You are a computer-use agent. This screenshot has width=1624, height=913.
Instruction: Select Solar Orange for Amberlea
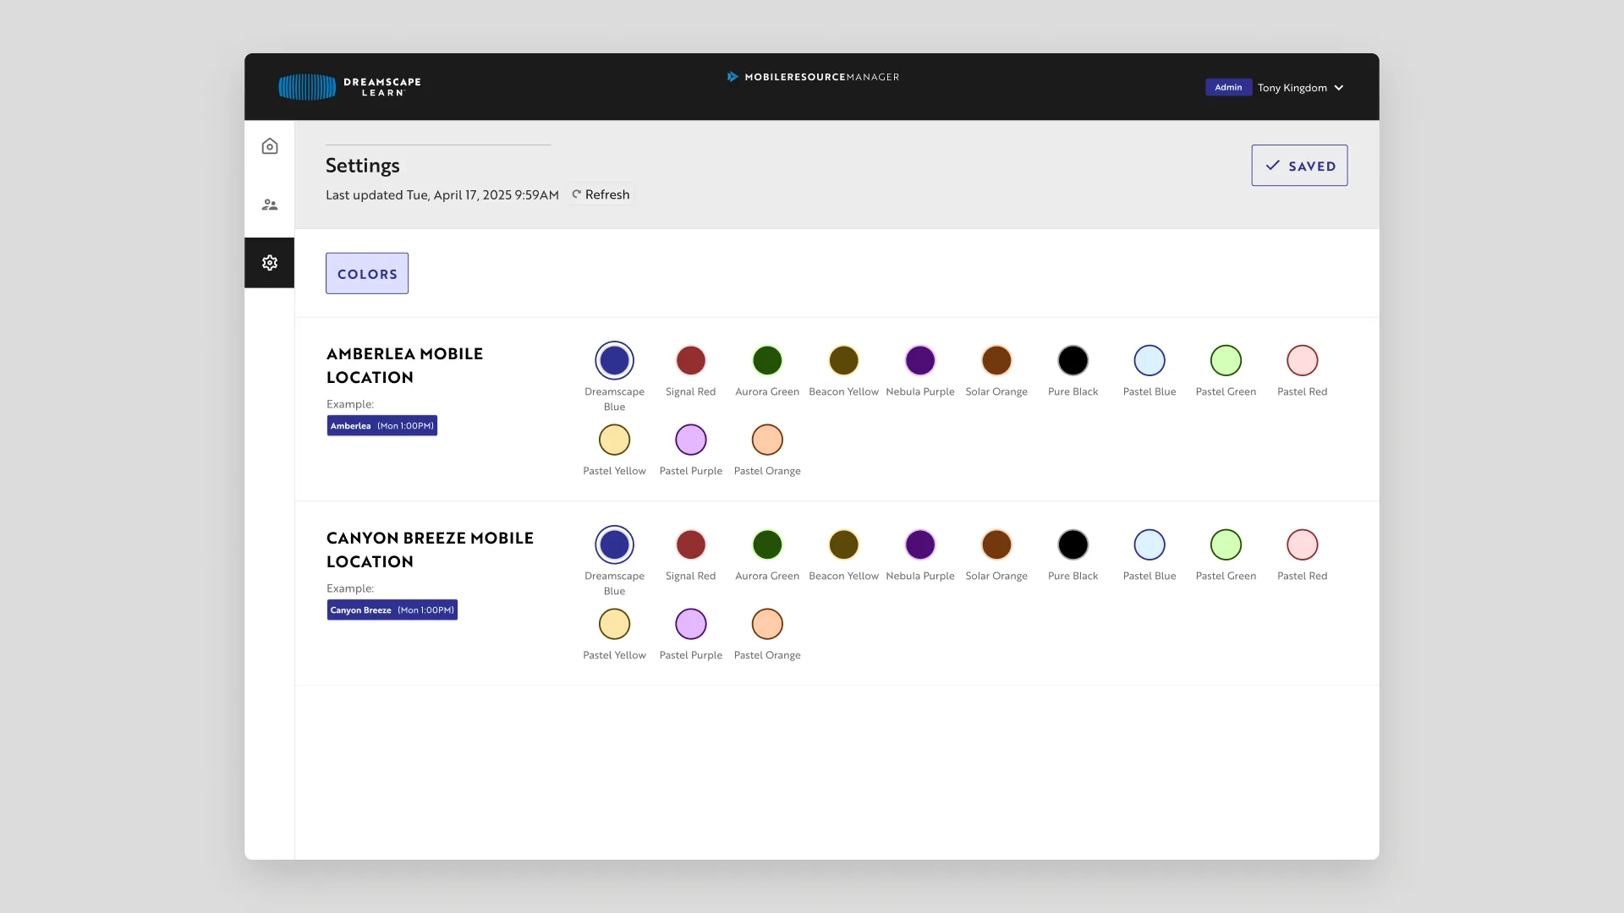tap(996, 361)
